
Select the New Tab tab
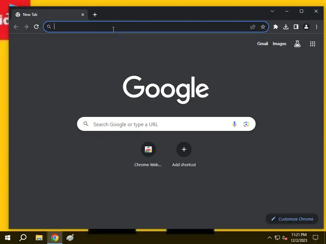pos(50,15)
